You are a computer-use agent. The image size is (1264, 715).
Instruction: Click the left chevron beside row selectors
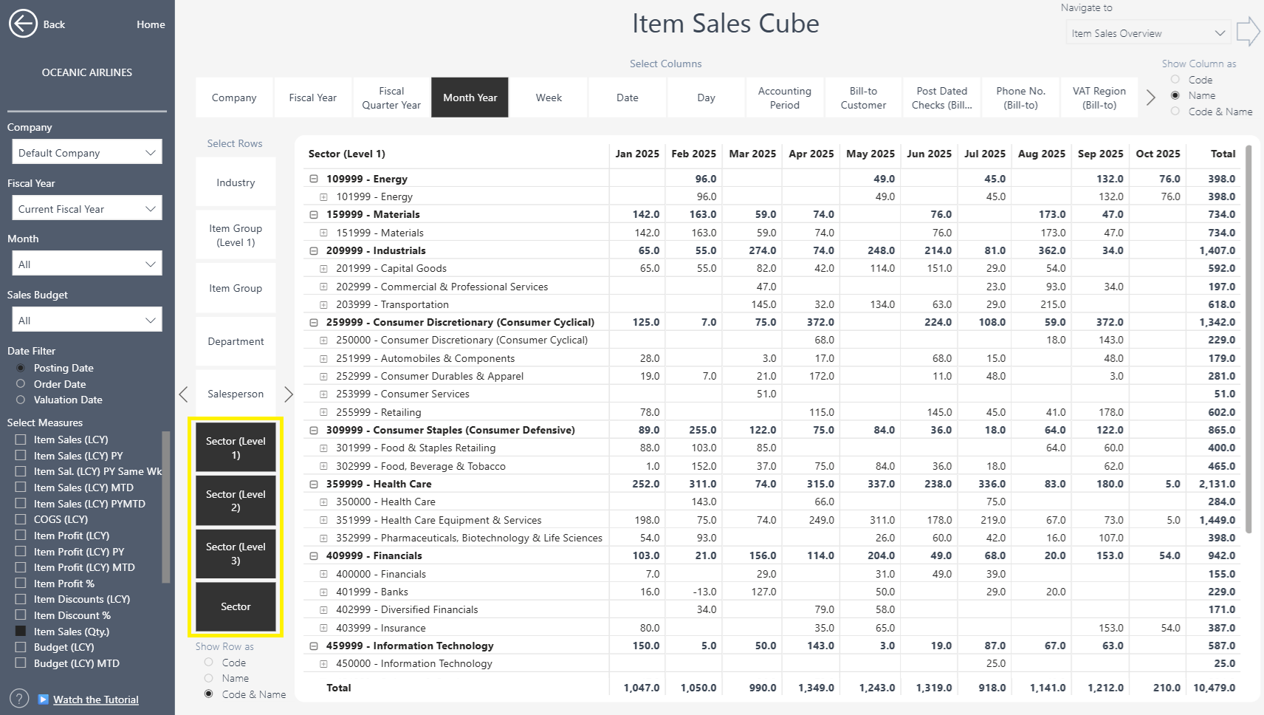(x=184, y=394)
